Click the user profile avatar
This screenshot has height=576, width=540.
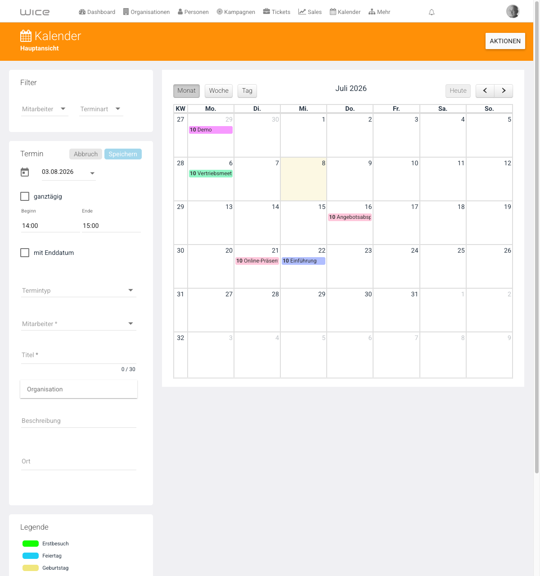[513, 11]
